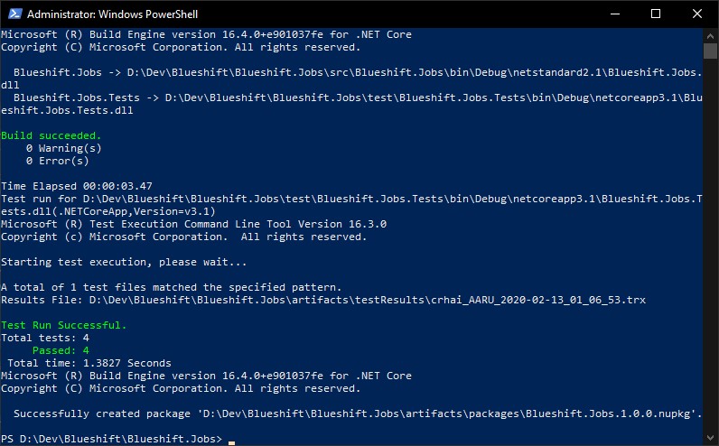Viewport: 719px width, 446px height.
Task: Click the 'Total tests: 4' line
Action: [x=45, y=338]
